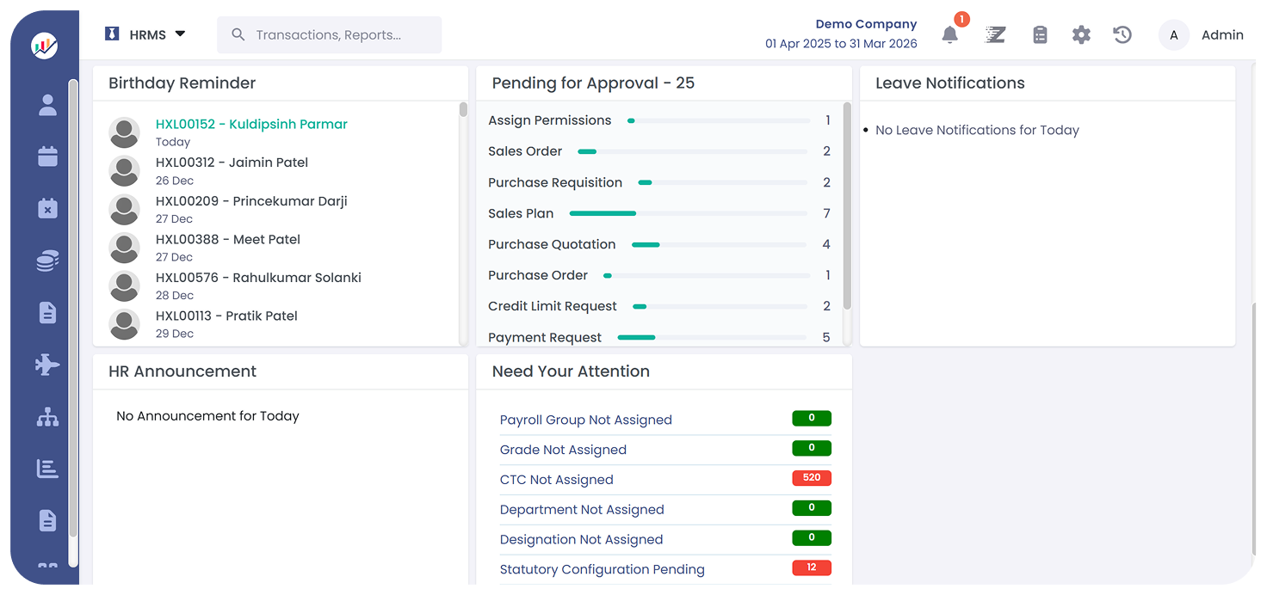Click the employee person icon in sidebar
Screen dimensions: 1267x595
tap(47, 106)
